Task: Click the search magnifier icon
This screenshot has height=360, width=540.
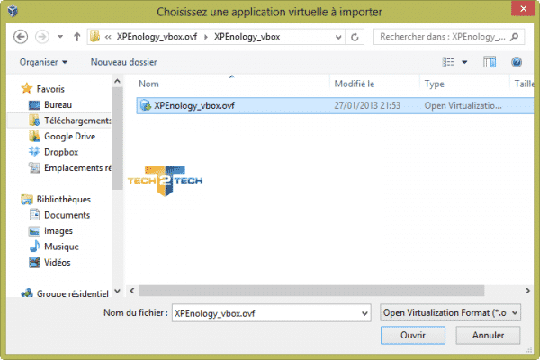Action: pyautogui.click(x=515, y=37)
